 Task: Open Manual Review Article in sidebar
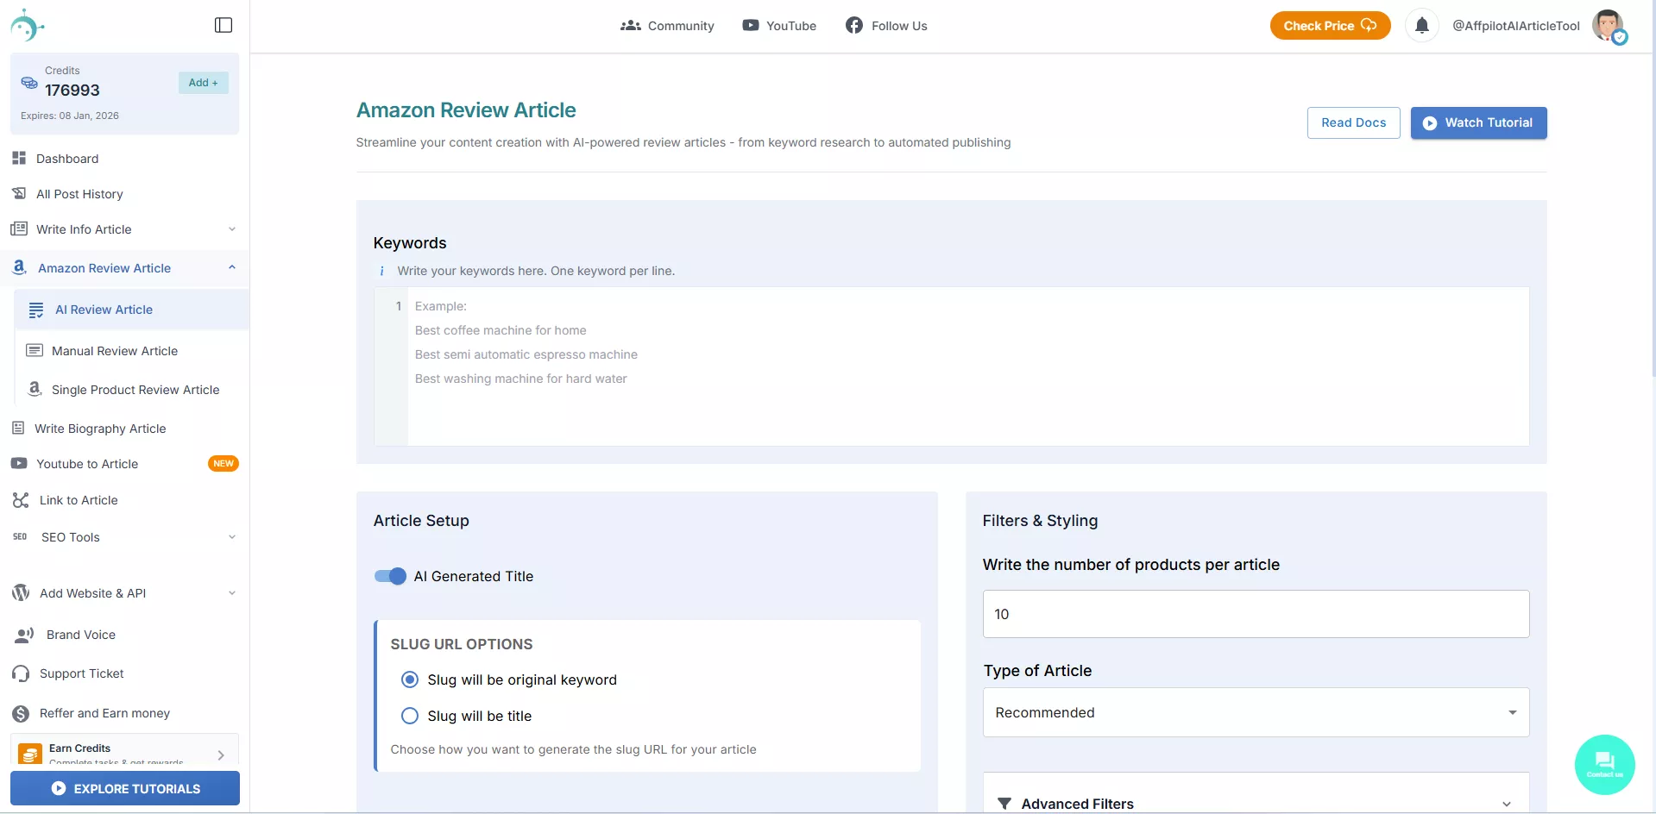115,351
